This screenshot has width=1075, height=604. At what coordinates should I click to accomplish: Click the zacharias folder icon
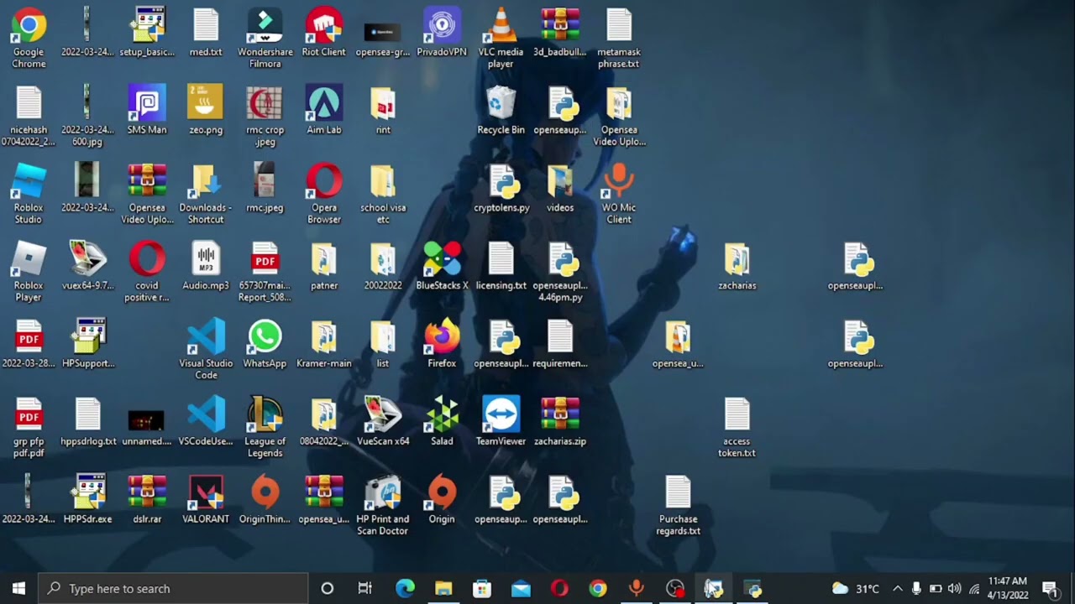(737, 266)
